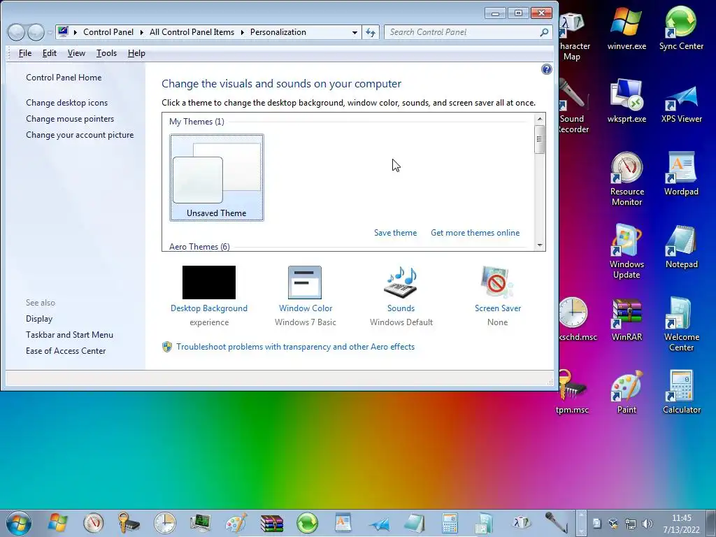Launch Sync Center from the taskbar
The height and width of the screenshot is (537, 716).
tap(308, 523)
